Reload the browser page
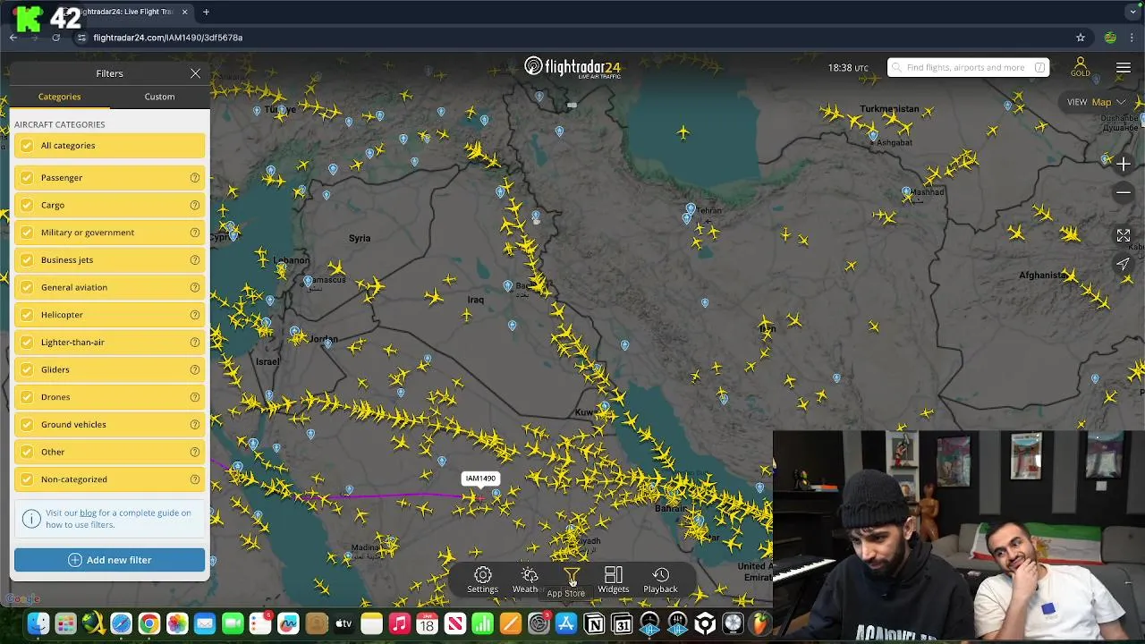 pos(55,38)
